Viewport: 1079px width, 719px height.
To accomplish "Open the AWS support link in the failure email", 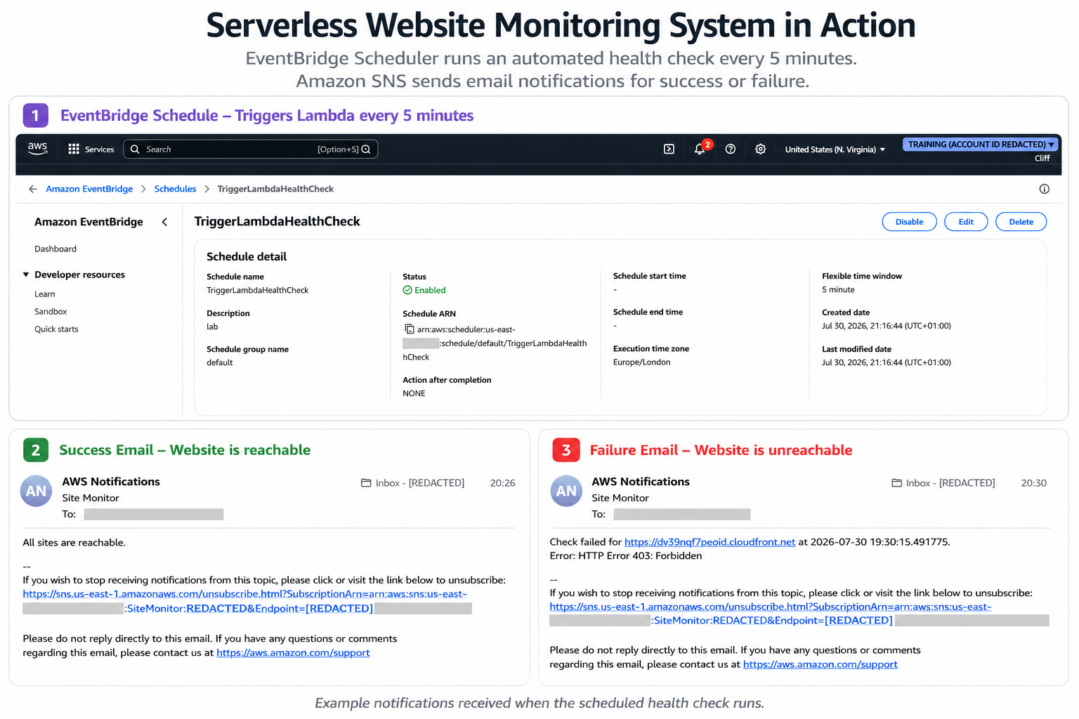I will (x=820, y=664).
